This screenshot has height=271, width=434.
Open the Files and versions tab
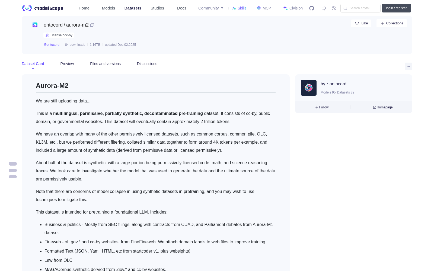click(x=105, y=64)
